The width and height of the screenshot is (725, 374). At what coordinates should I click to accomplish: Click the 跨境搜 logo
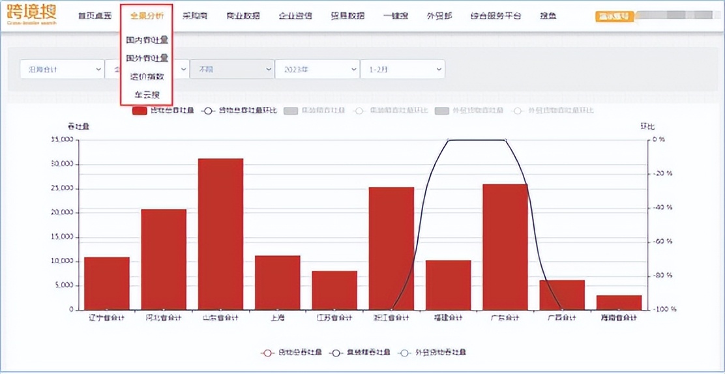click(31, 15)
